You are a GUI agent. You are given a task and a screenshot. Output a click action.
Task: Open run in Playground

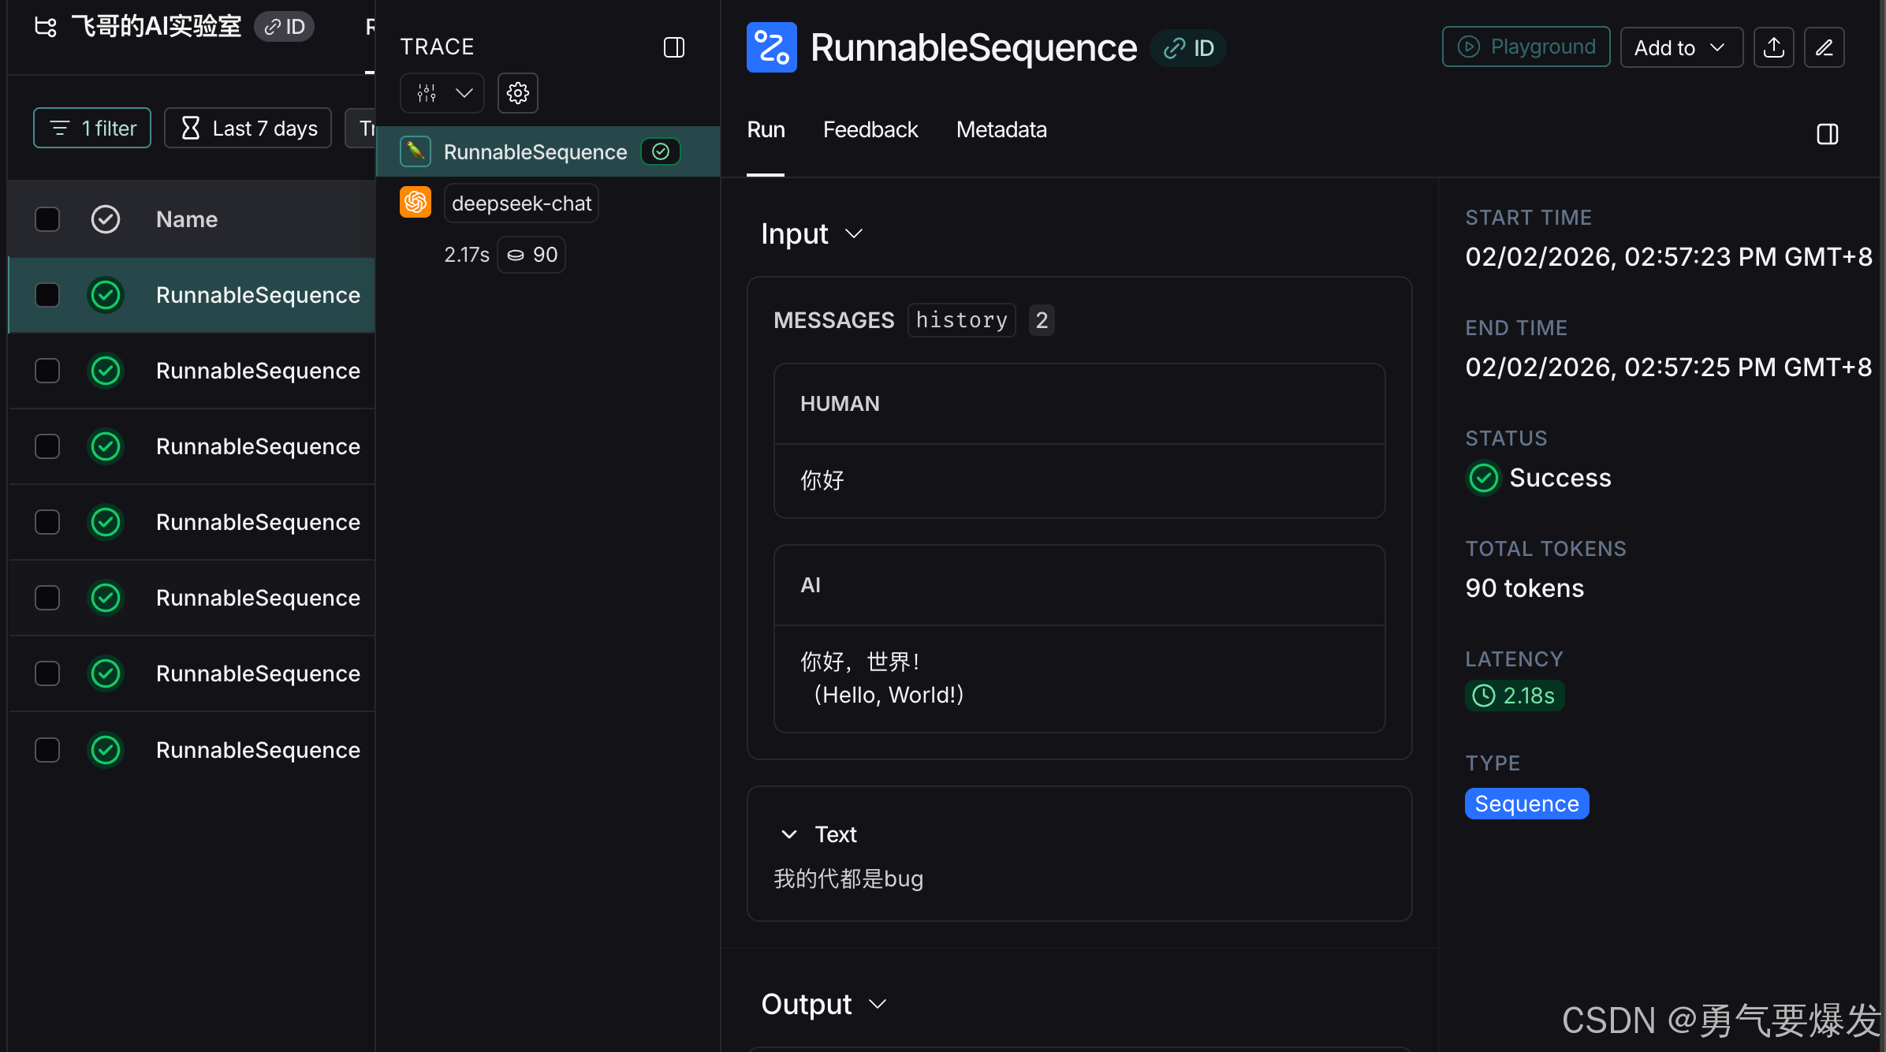[x=1525, y=47]
